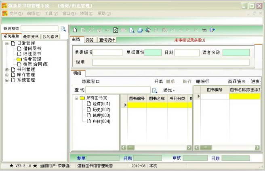
Task: Expand the 书刊管理 tree node
Action: [x=7, y=70]
